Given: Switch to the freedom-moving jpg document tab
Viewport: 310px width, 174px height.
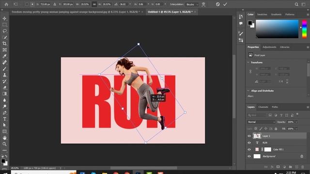Looking at the screenshot, I should (x=76, y=12).
